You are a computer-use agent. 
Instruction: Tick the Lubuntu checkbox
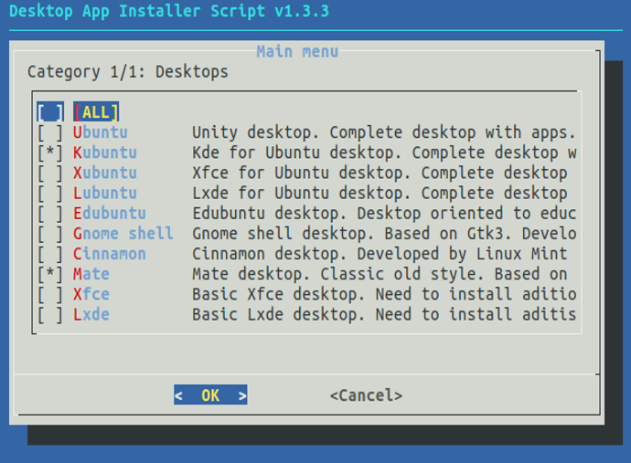pos(50,193)
